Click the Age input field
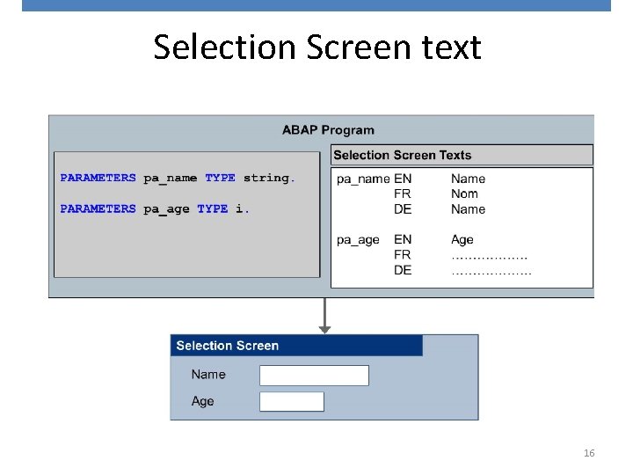633x475 pixels. tap(292, 401)
